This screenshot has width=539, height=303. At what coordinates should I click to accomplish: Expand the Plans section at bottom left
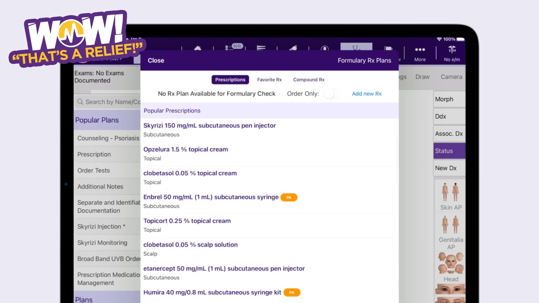tap(84, 299)
